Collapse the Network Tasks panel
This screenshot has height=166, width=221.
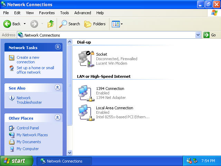coord(58,47)
